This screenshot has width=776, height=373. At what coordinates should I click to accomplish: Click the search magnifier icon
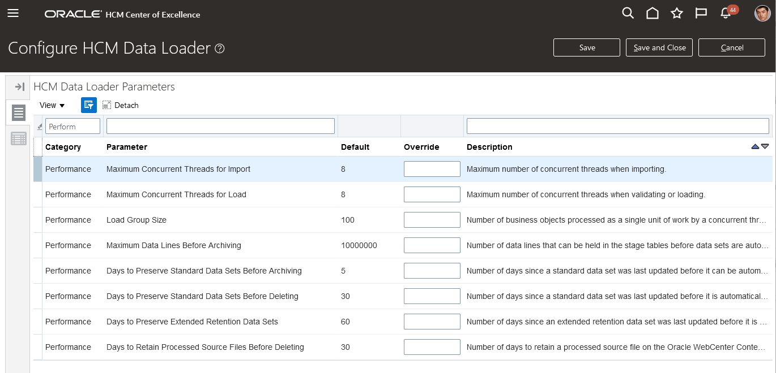click(628, 14)
